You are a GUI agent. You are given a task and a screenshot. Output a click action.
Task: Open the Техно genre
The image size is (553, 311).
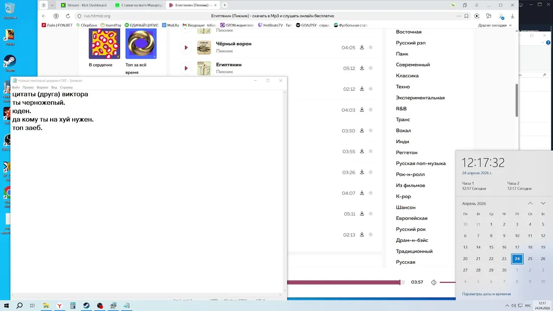[403, 87]
